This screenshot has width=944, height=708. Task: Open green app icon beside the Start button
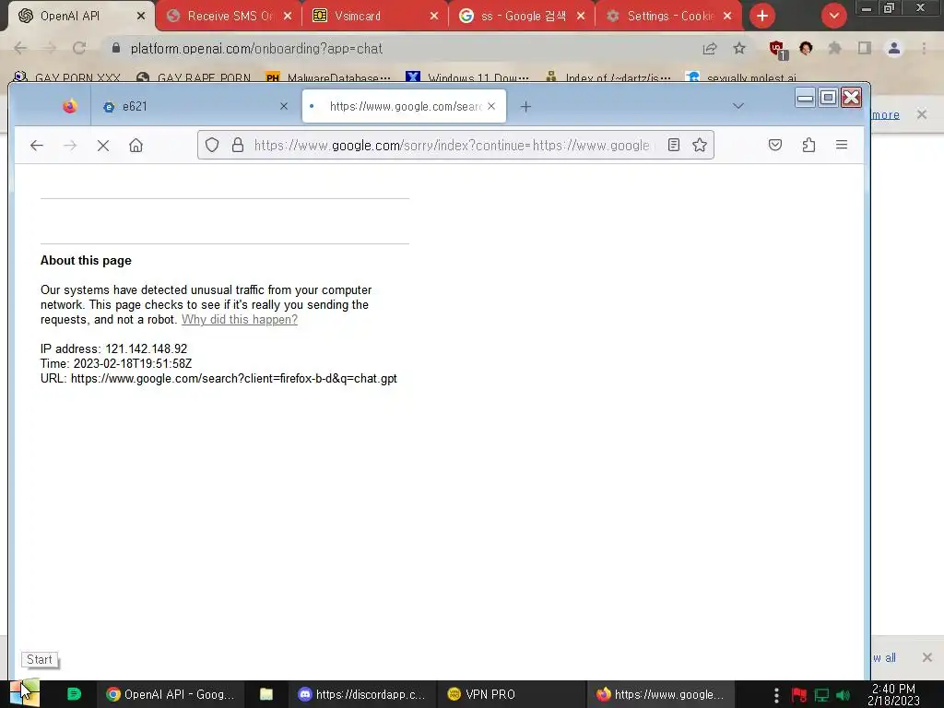74,694
